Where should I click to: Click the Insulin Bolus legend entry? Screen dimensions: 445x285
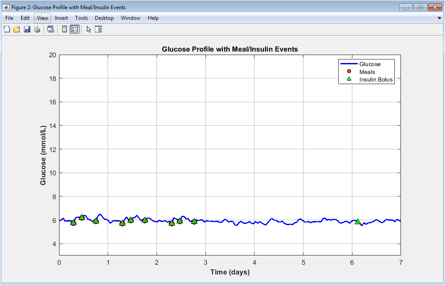pyautogui.click(x=376, y=80)
